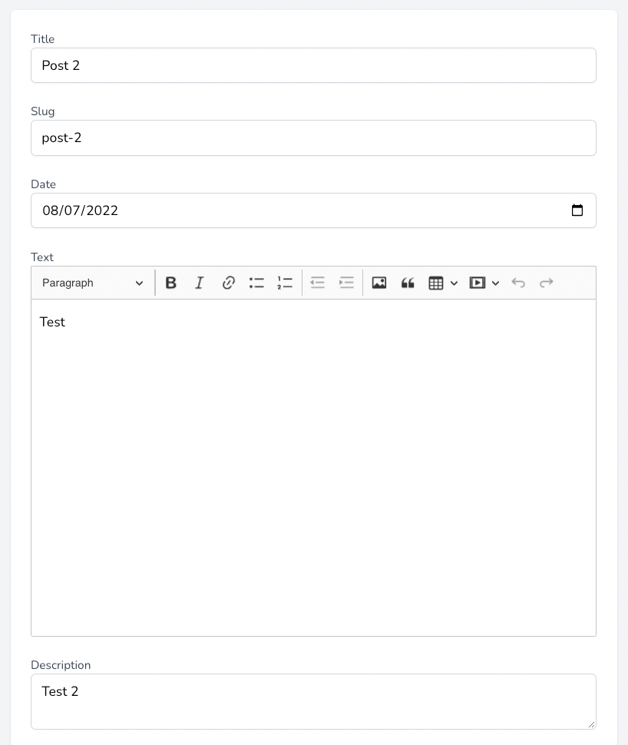Screen dimensions: 628x745
Task: Insert a link with the chain icon
Action: coord(228,283)
